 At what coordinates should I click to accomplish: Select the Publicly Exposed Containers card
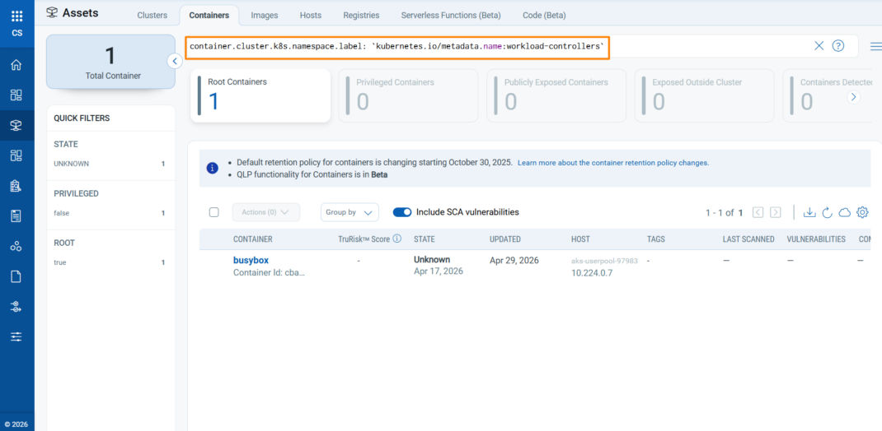556,95
